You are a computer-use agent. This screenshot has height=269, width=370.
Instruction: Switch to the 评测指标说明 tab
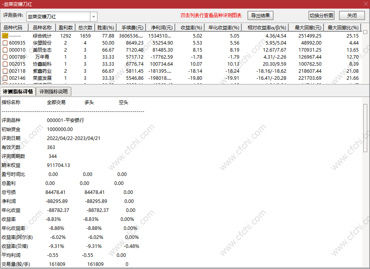[x=54, y=91]
